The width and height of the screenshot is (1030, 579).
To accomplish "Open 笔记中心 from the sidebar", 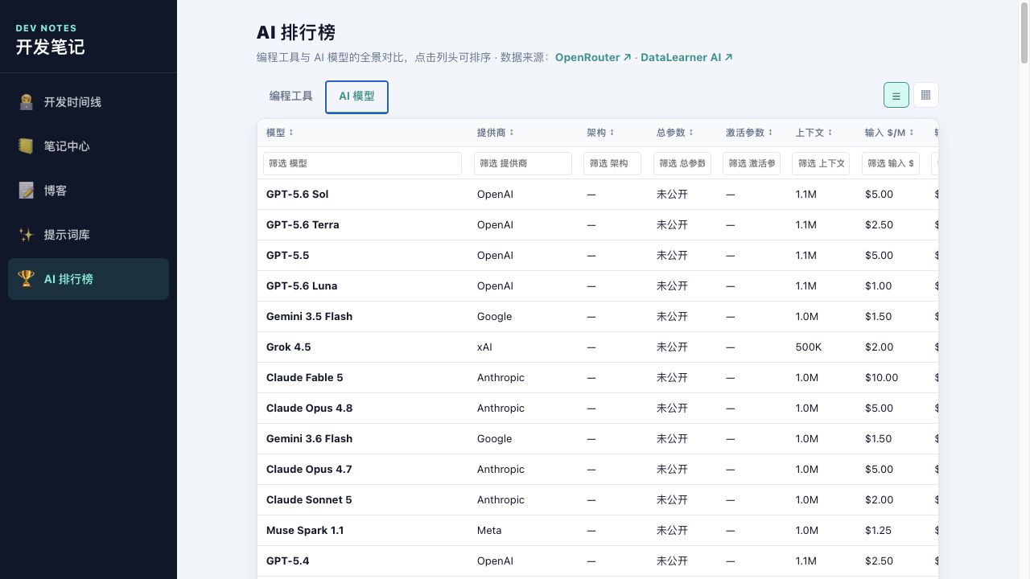I will pos(89,146).
